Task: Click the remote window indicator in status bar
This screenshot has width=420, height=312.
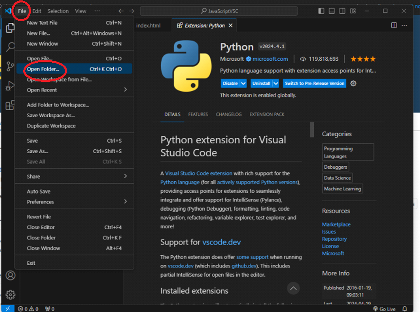Action: point(8,309)
